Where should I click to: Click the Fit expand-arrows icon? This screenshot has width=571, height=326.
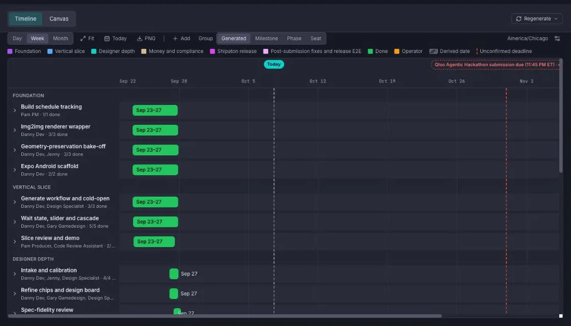pos(83,38)
